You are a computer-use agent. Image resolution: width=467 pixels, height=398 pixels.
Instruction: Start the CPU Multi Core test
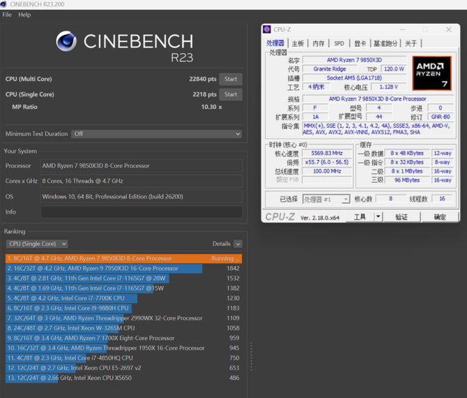231,79
